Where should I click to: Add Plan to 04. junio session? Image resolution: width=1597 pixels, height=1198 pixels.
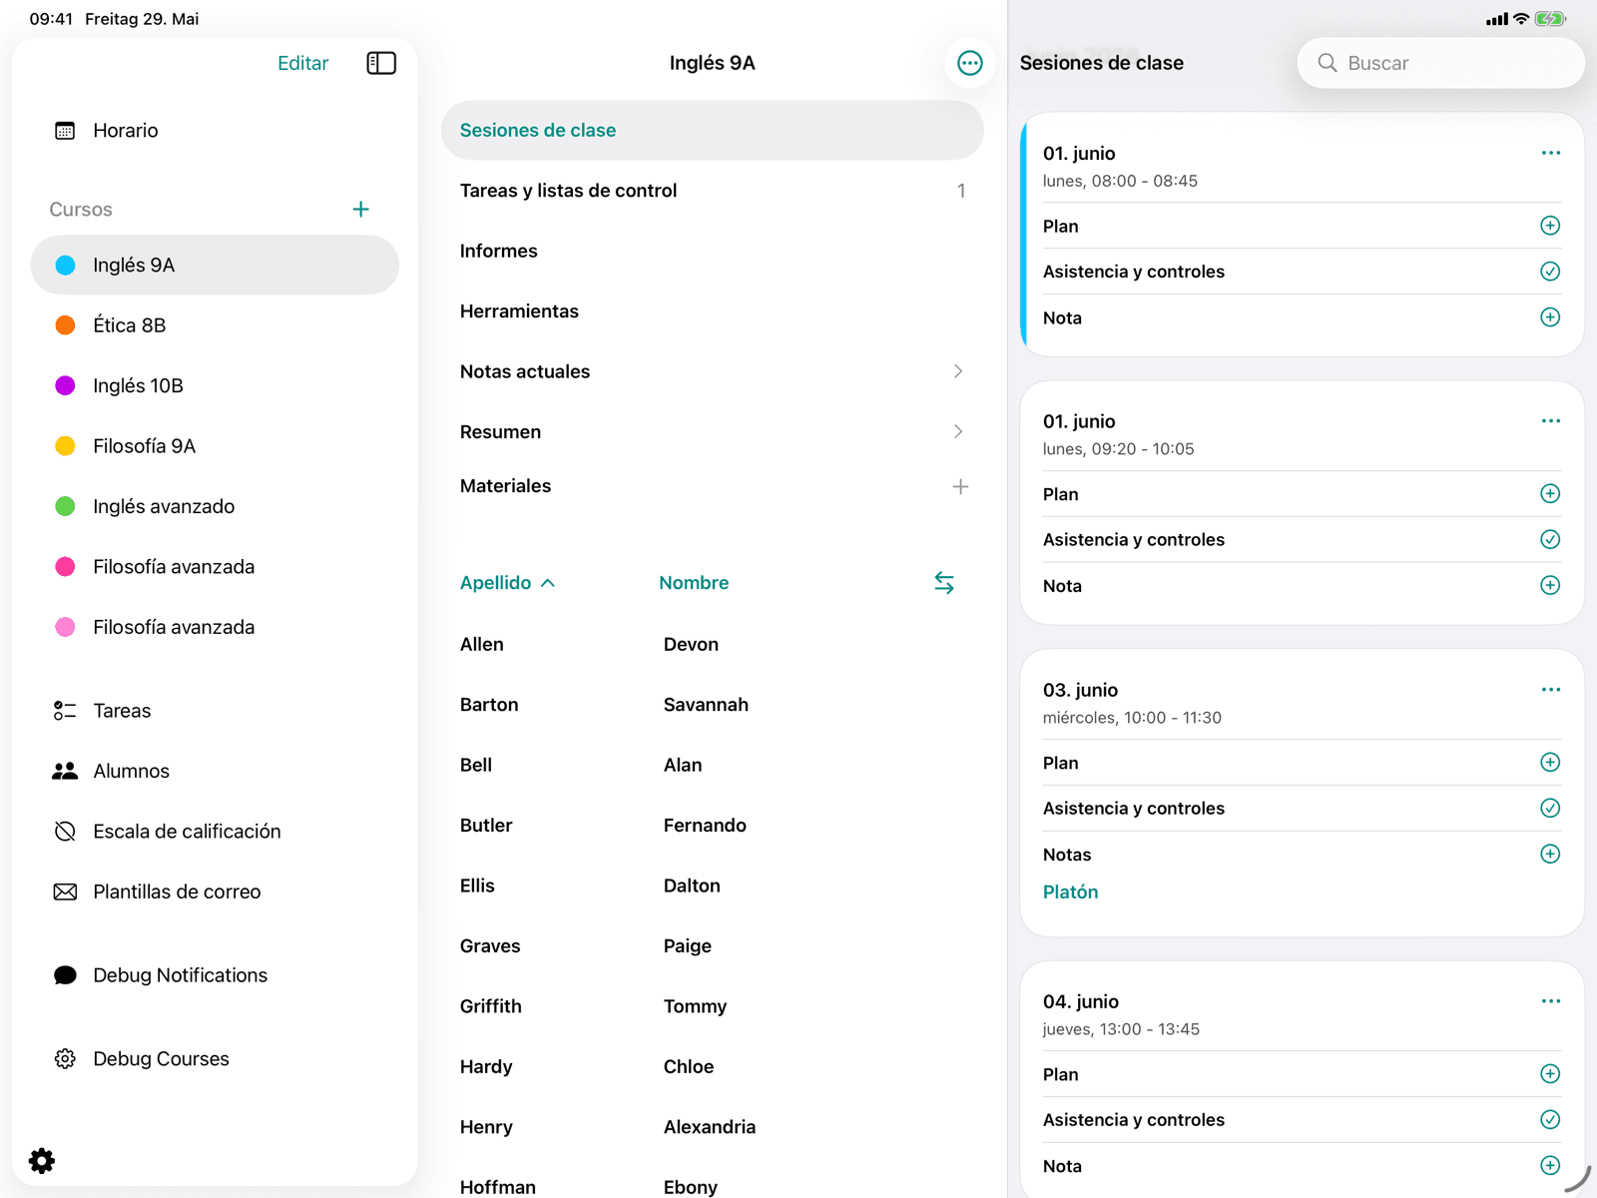coord(1550,1074)
